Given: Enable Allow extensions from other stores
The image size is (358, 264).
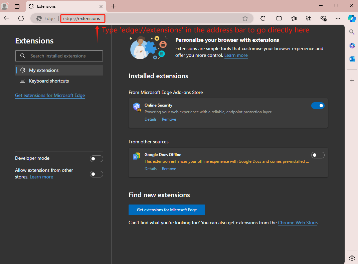Looking at the screenshot, I should click(97, 174).
